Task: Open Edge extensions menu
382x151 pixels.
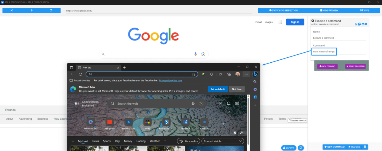Action: coord(212,74)
